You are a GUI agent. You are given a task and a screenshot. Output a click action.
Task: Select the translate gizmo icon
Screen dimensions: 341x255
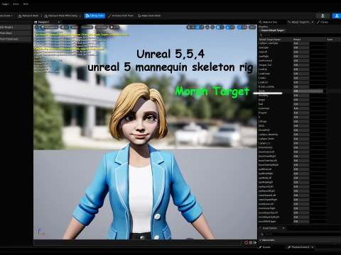[x=193, y=28]
